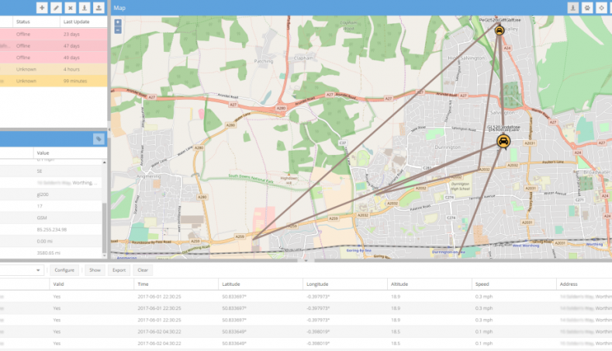
Task: Toggle the pressed down-arrow button in the map toolbar
Action: [x=573, y=8]
